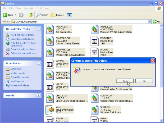The height and width of the screenshot is (123, 164).
Task: Select the OLESVR.DLL file icon
Action: [x=95, y=98]
